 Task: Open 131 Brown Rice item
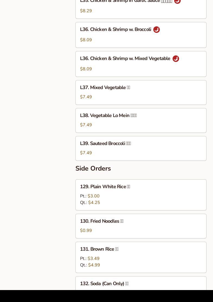click(141, 257)
